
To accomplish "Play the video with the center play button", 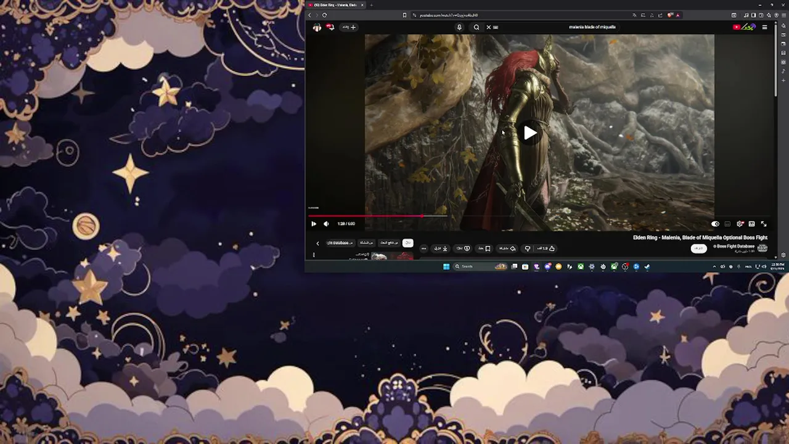I will [530, 133].
